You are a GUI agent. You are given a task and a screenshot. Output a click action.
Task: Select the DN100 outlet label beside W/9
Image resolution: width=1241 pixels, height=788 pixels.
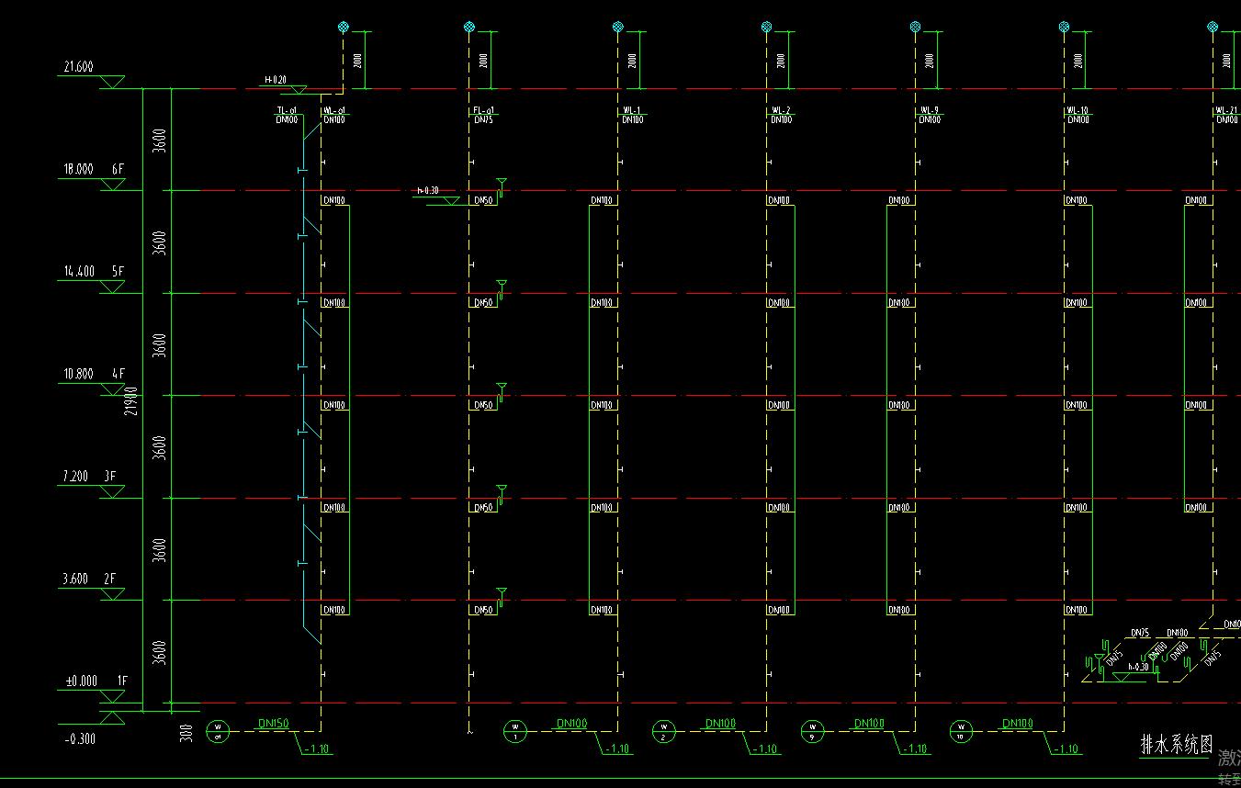pyautogui.click(x=869, y=724)
